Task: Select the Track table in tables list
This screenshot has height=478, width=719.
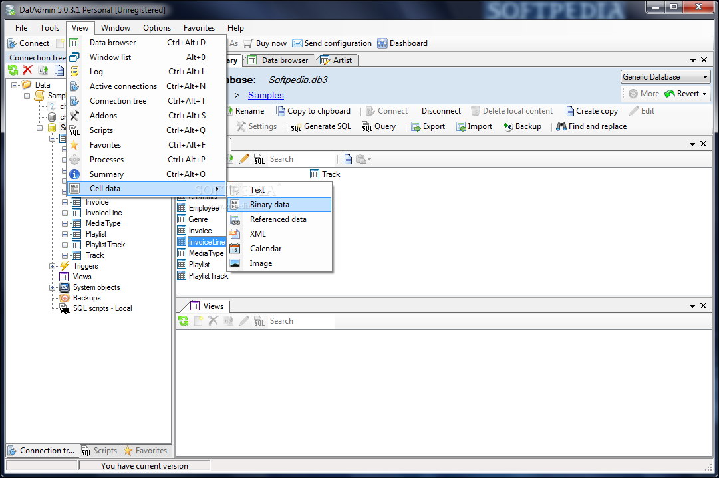Action: click(325, 174)
